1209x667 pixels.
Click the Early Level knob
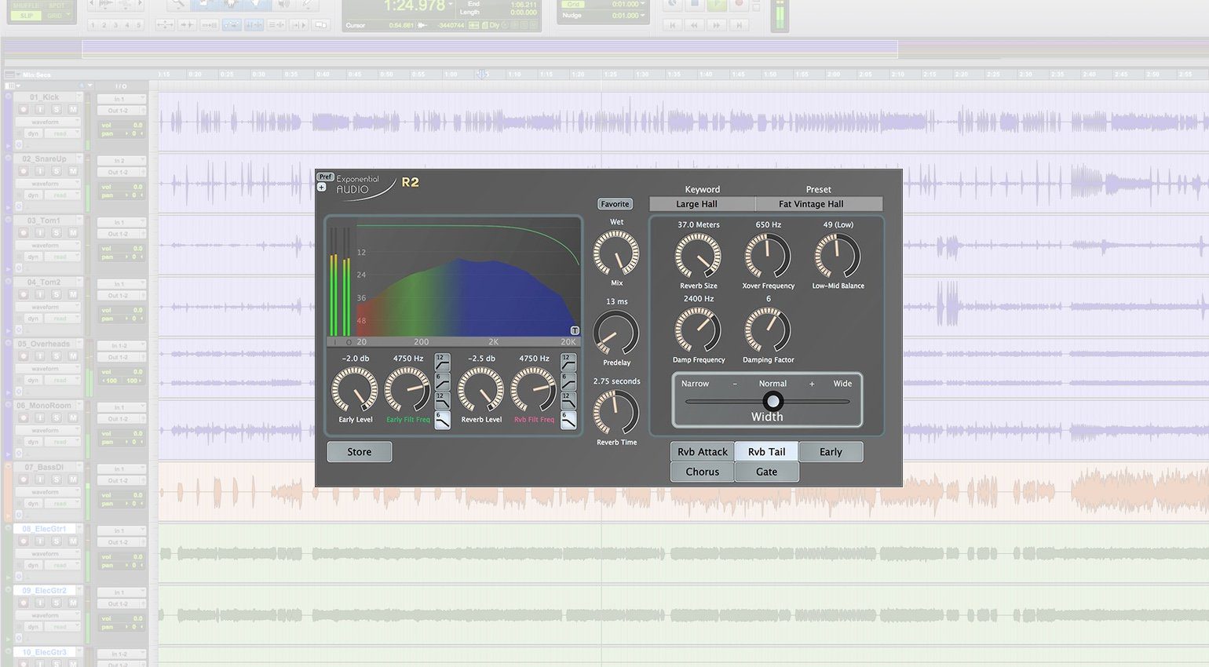click(355, 390)
